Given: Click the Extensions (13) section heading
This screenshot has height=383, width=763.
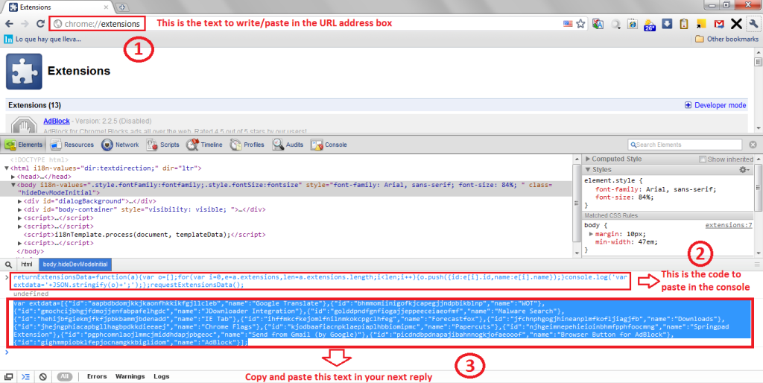Looking at the screenshot, I should pyautogui.click(x=34, y=105).
